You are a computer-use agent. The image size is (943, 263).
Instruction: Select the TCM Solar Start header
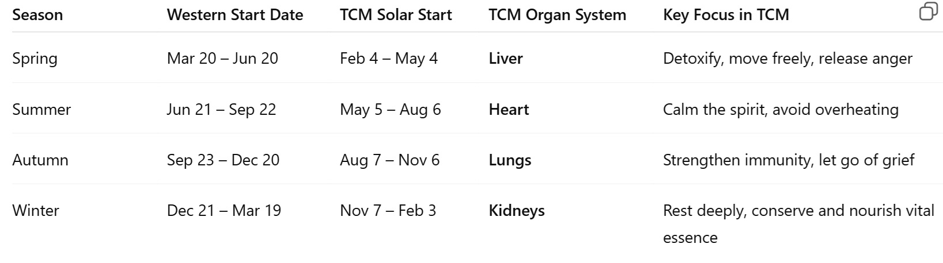tap(396, 15)
